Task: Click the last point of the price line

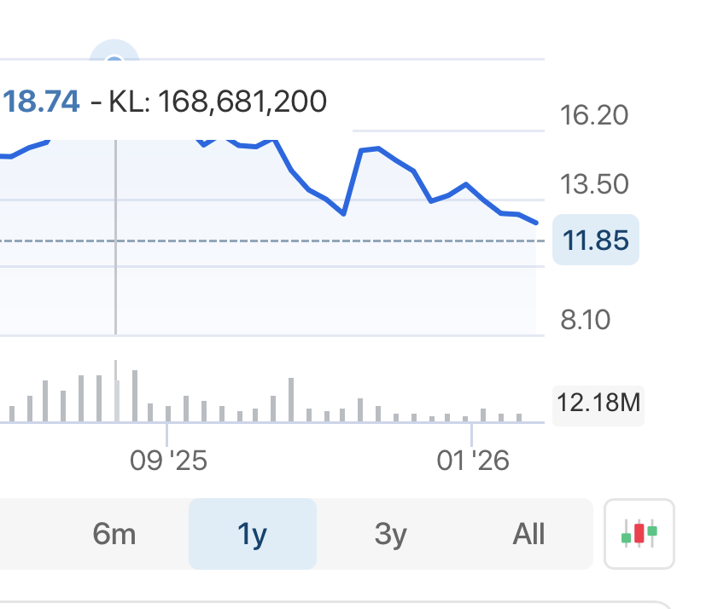Action: [536, 223]
